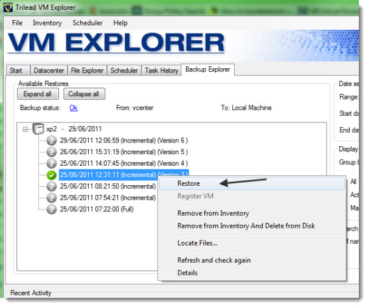Select backup 26/06/2011 15:31:19 Version 5

coord(123,152)
